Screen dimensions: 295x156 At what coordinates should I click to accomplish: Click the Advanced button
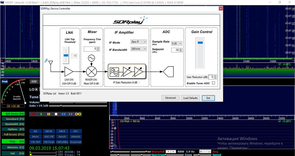coord(170,98)
